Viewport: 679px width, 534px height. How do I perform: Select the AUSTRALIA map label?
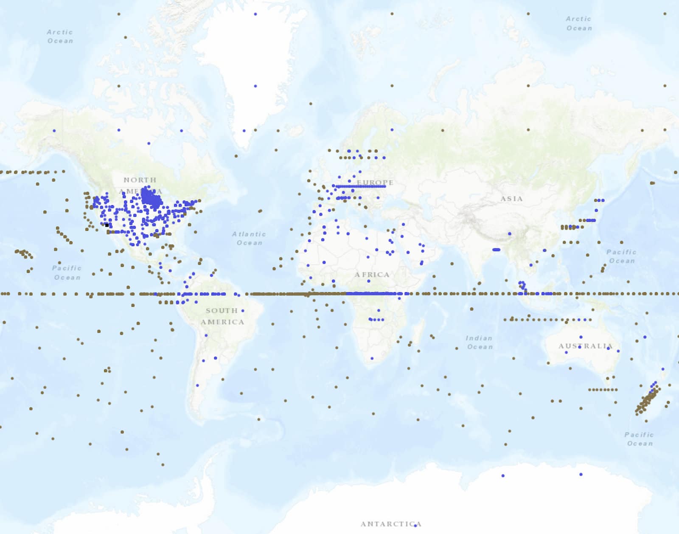pos(585,346)
